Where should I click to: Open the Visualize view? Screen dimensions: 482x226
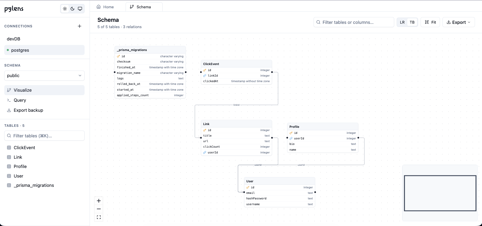coord(44,90)
